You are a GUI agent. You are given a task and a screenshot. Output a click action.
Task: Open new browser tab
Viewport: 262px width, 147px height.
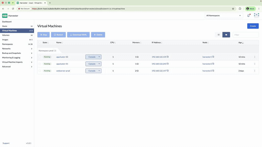coord(50,3)
